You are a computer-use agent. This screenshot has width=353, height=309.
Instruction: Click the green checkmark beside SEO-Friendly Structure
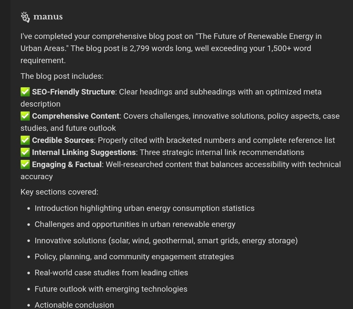(25, 92)
